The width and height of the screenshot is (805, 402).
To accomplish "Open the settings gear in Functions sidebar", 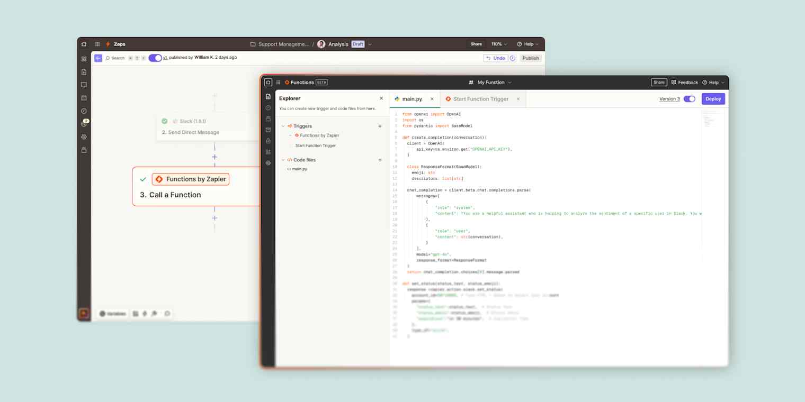I will coord(268,163).
